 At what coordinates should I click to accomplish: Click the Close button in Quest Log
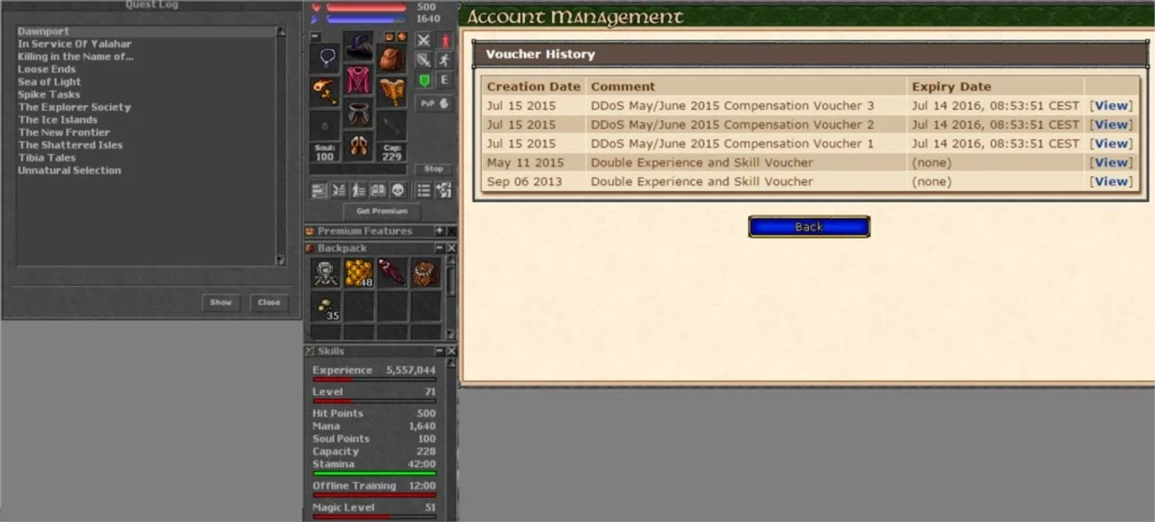[269, 302]
